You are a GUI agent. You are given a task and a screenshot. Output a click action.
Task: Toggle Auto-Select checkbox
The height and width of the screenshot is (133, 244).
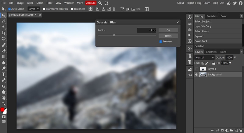pyautogui.click(x=9, y=9)
